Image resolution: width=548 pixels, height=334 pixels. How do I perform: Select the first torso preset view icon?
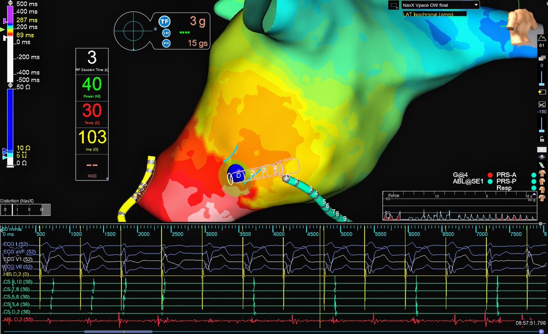pos(543,173)
